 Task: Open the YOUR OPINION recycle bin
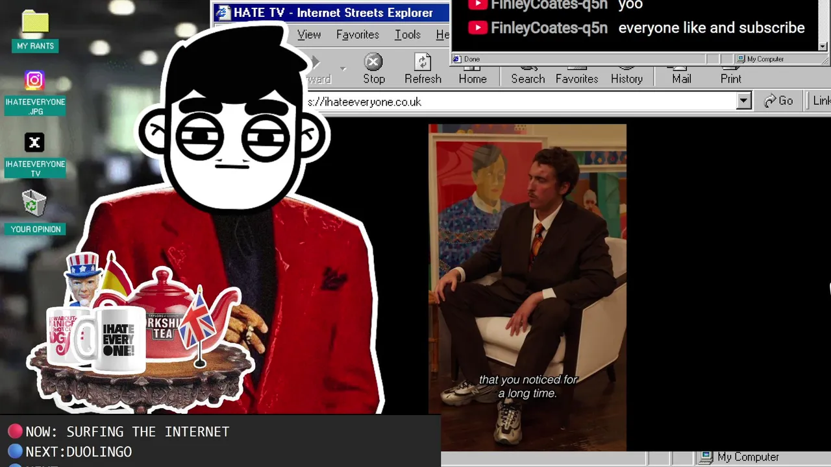[x=35, y=212]
